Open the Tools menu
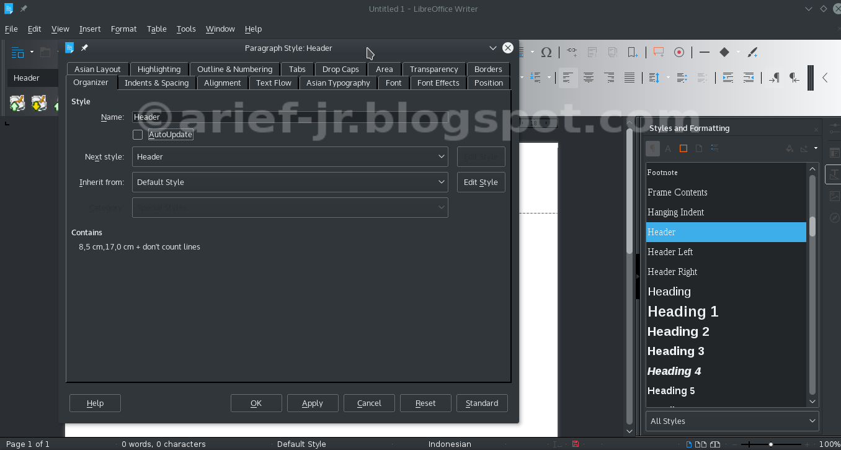Viewport: 841px width, 450px height. (x=186, y=29)
